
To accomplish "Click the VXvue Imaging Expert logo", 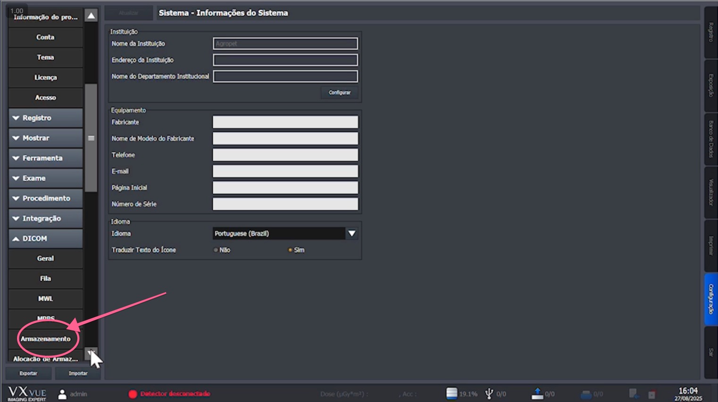I will click(26, 394).
